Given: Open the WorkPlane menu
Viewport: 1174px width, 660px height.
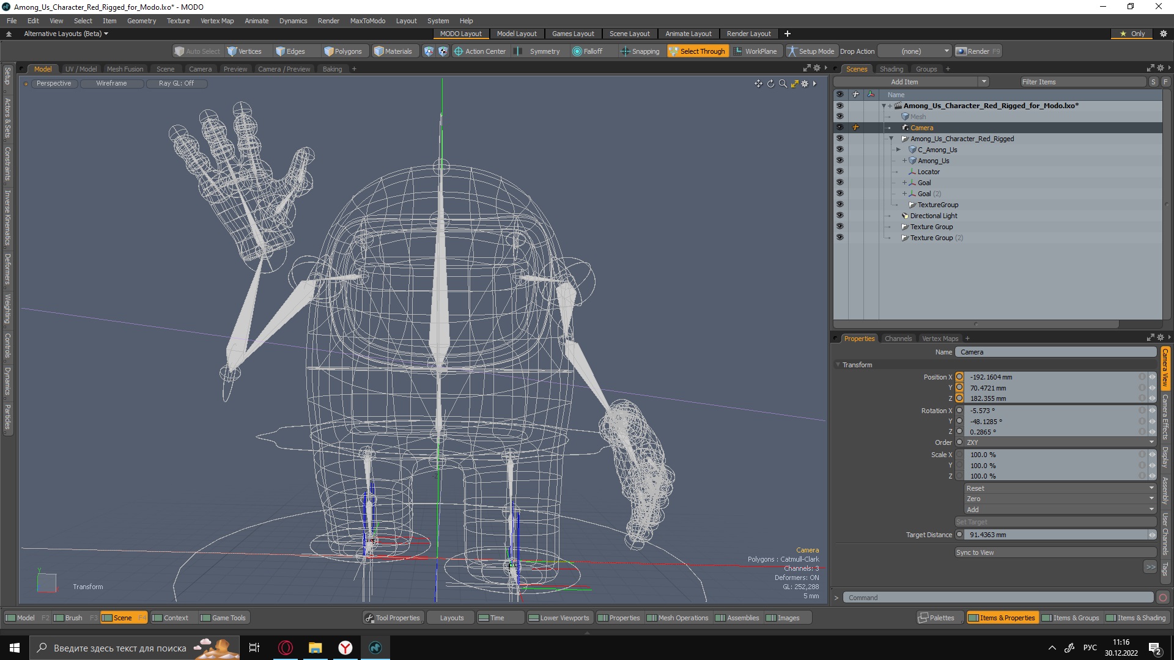Looking at the screenshot, I should 755,51.
